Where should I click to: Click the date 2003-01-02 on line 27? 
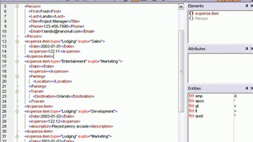(51, 116)
